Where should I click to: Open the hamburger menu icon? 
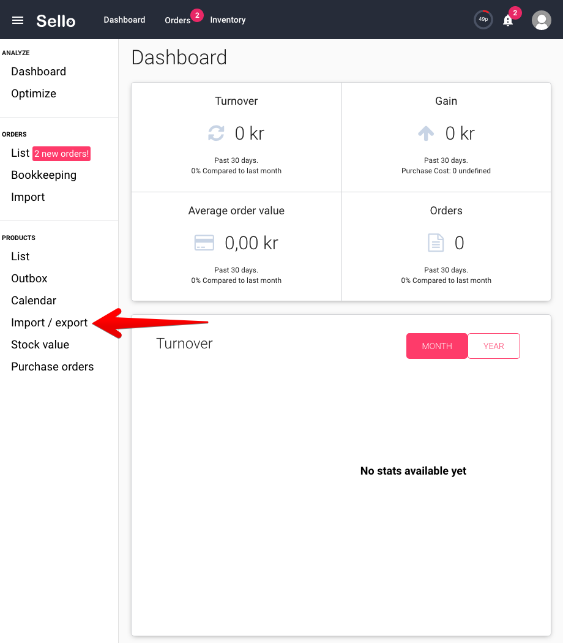coord(18,20)
